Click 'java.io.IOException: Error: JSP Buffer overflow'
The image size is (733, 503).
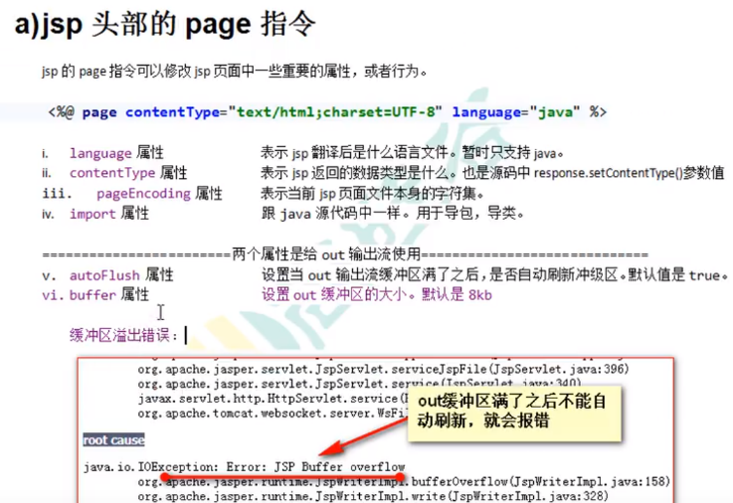pos(244,466)
